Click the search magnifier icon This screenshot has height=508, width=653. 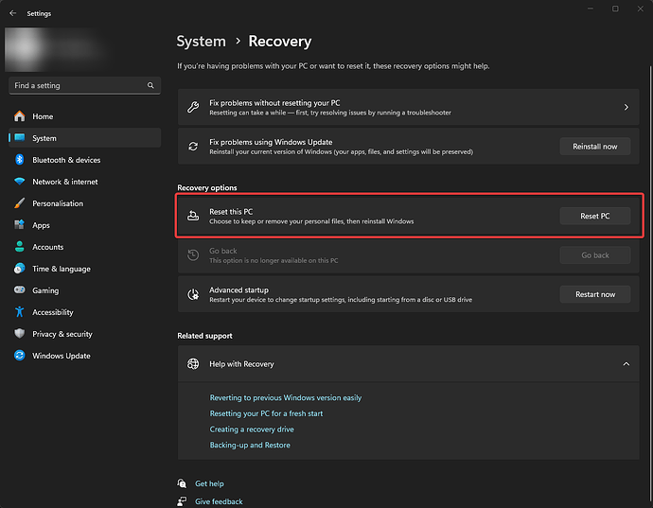click(x=150, y=85)
